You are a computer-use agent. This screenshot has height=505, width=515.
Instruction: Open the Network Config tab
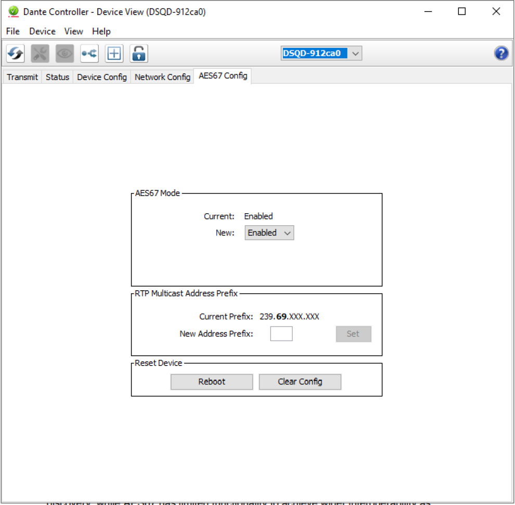point(162,77)
